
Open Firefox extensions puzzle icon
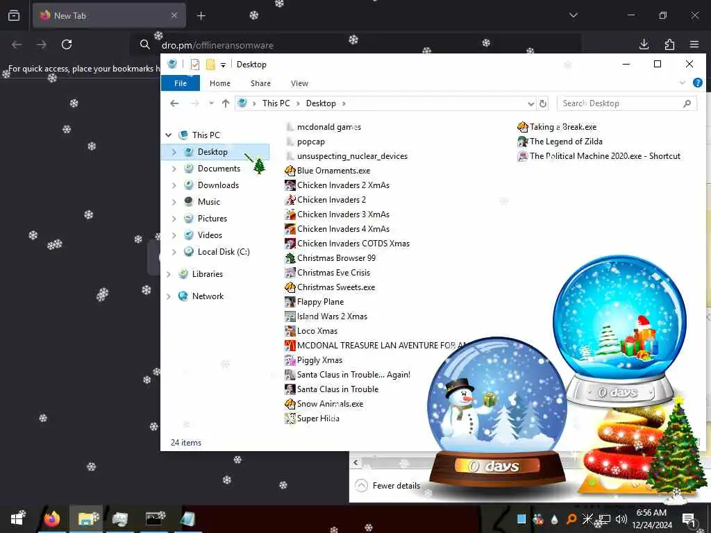pyautogui.click(x=669, y=44)
